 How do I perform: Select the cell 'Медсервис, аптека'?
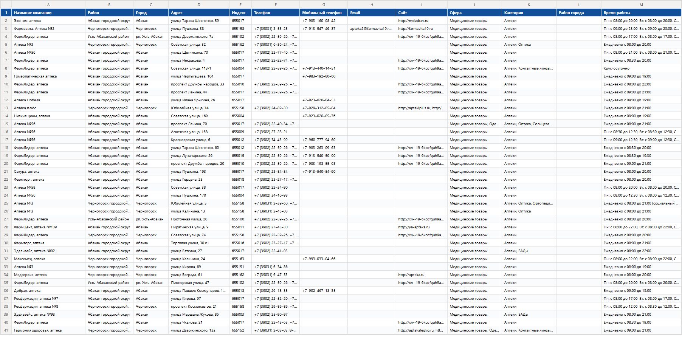(x=48, y=275)
